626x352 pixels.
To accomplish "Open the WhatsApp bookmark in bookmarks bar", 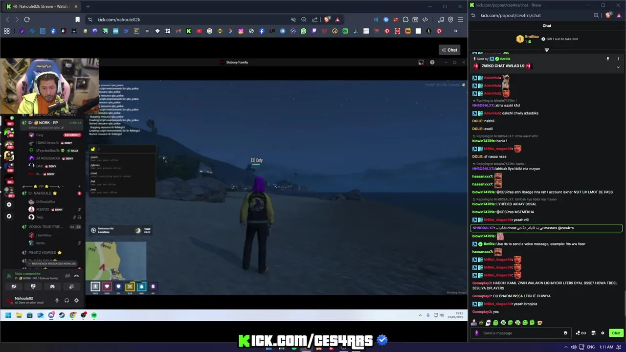I will pos(303,31).
